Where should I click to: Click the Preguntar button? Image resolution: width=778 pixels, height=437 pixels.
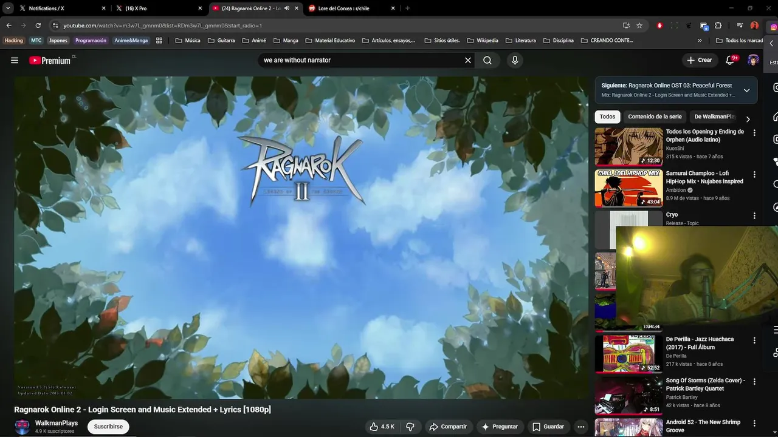[x=500, y=427]
